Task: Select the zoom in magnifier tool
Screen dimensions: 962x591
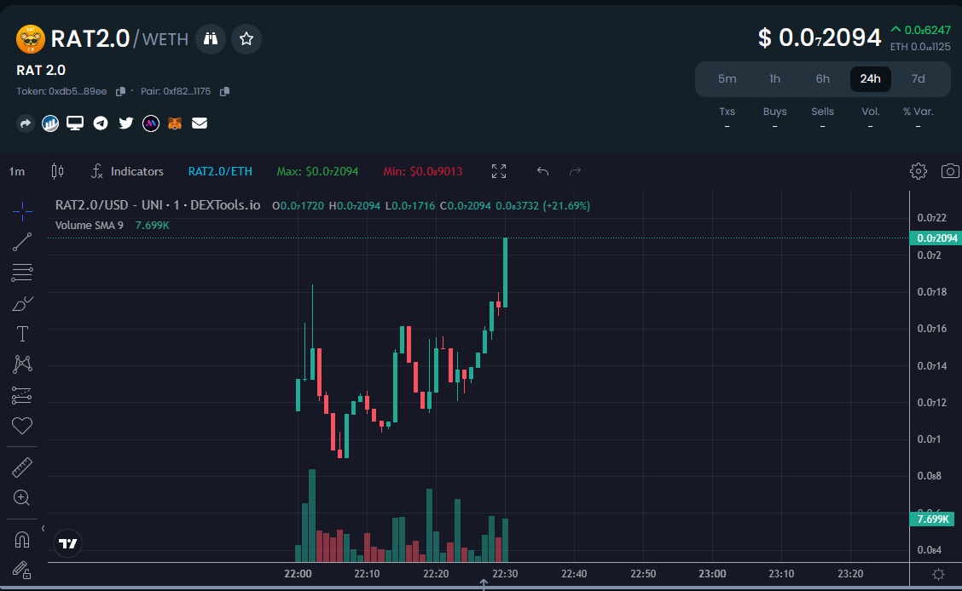Action: pos(22,498)
